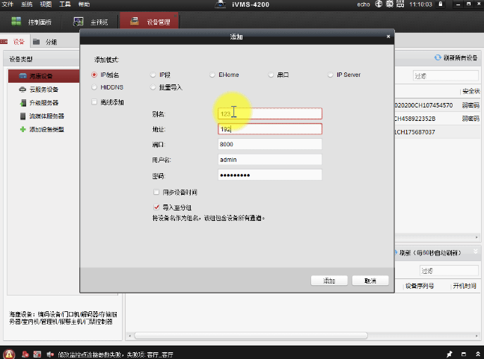Click the 设备管理 device management tab icon
The width and height of the screenshot is (484, 359).
click(x=135, y=21)
